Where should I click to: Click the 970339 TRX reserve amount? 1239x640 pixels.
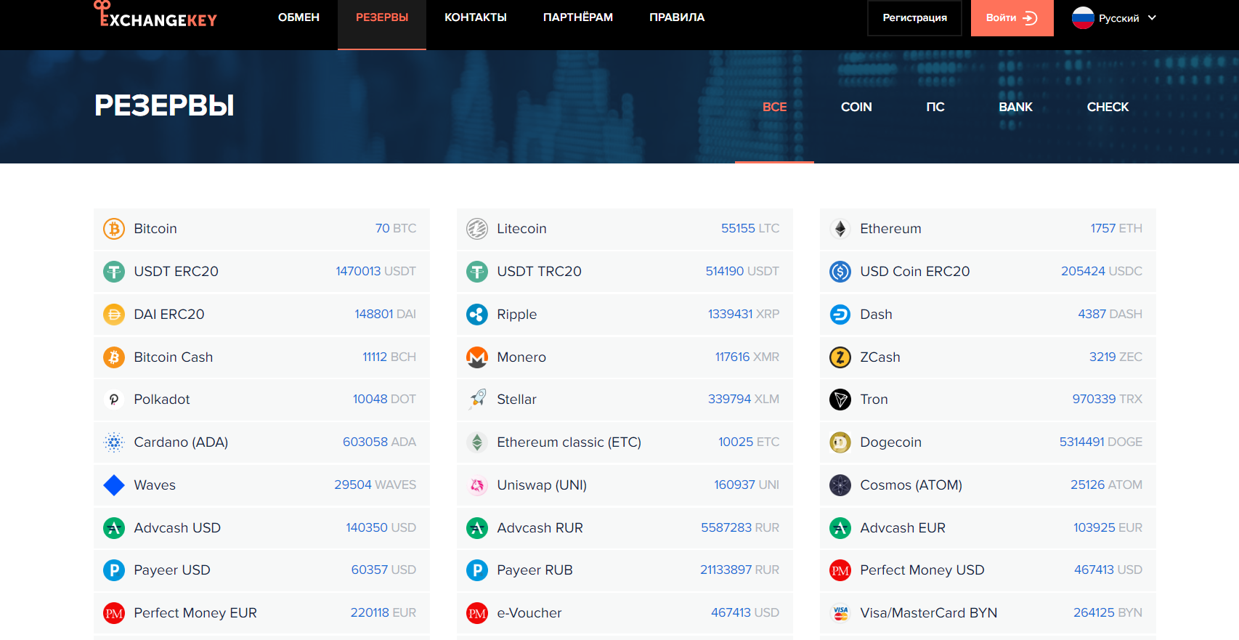1108,400
